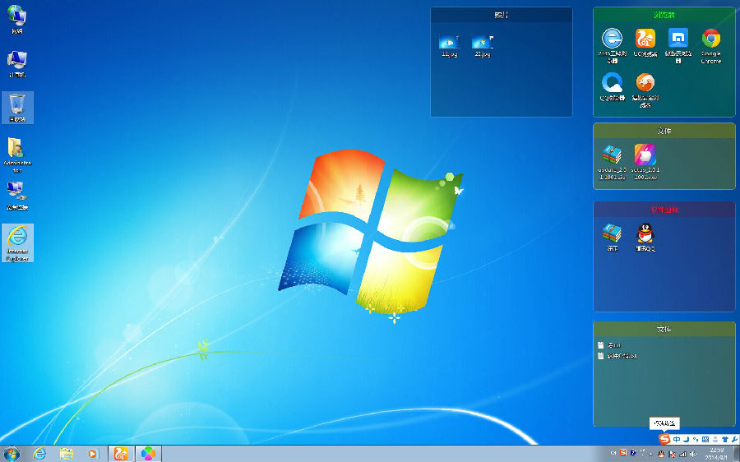Screen dimensions: 740x462
Task: Launch UC Browser from the browser fence
Action: pyautogui.click(x=645, y=43)
